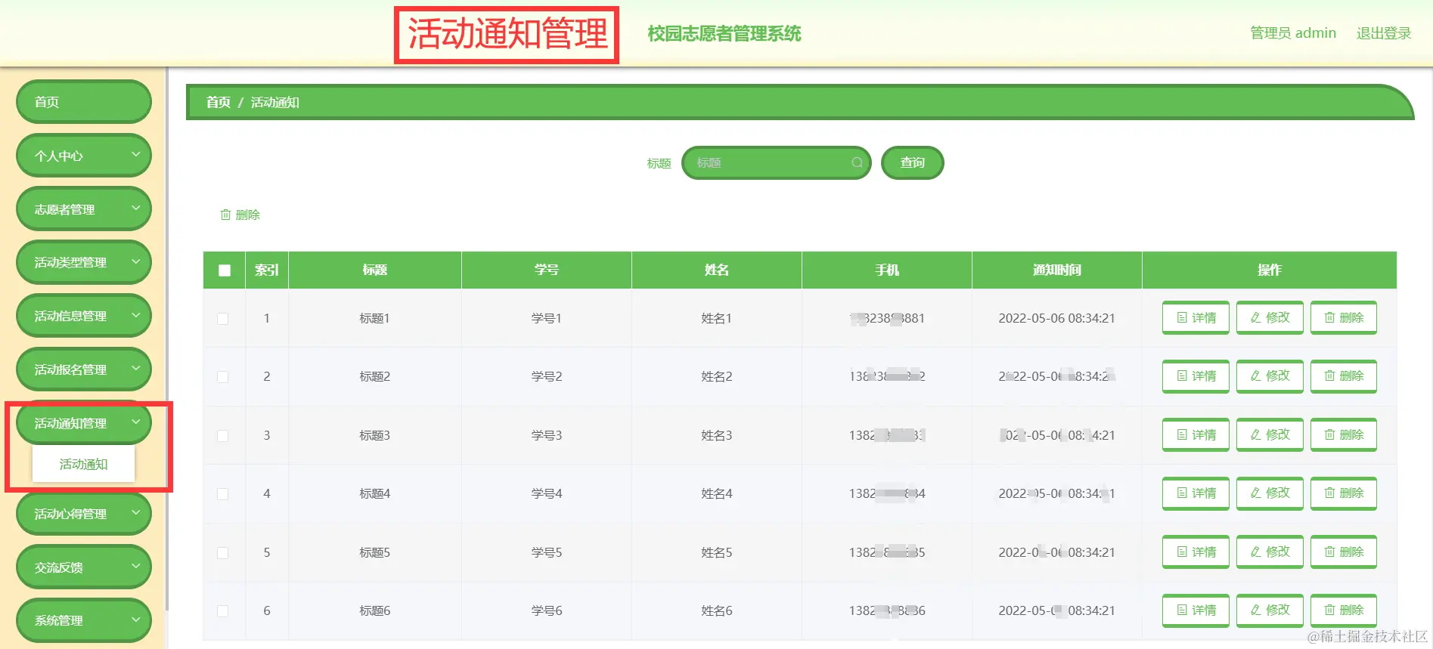
Task: Click the trash icon in row 标题5
Action: [x=1329, y=552]
